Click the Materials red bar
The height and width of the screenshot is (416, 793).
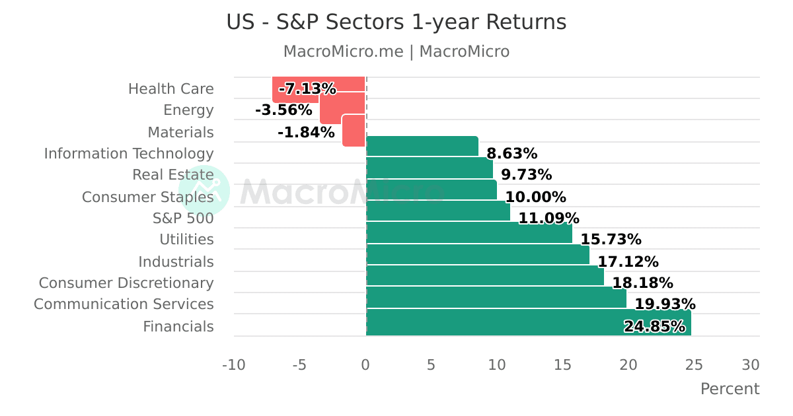coord(354,131)
